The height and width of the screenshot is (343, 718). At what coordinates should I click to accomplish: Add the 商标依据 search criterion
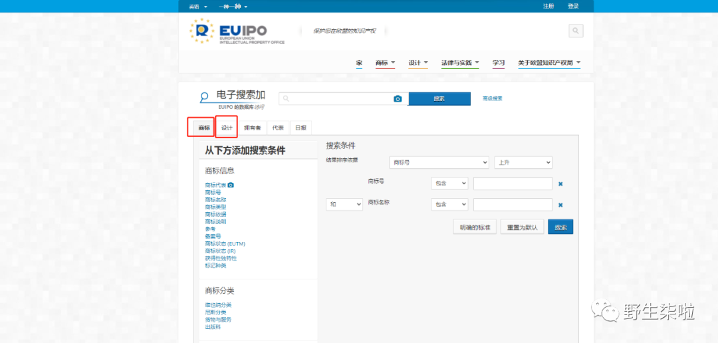coord(215,214)
